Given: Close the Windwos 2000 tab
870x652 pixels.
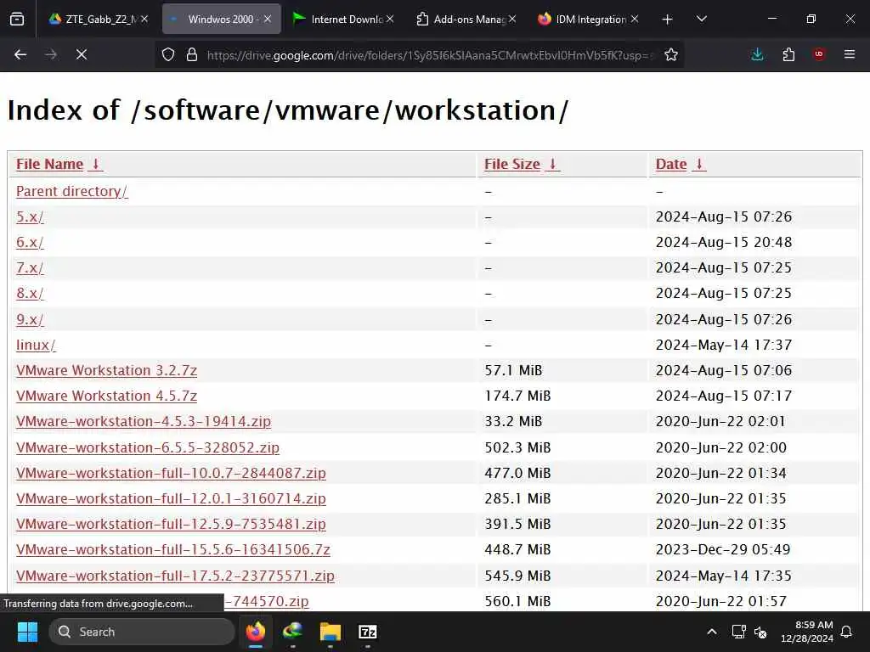Looking at the screenshot, I should (x=268, y=19).
